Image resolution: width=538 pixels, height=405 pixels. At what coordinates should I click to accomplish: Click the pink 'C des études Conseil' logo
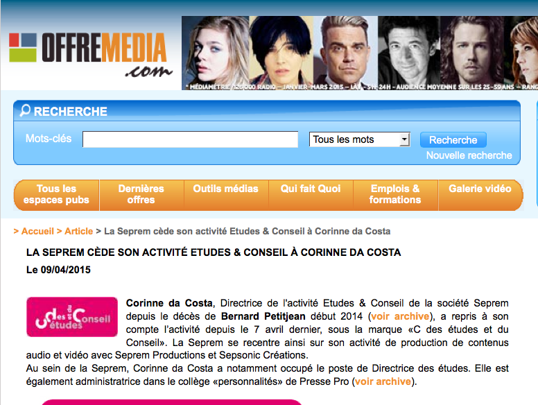pos(72,317)
